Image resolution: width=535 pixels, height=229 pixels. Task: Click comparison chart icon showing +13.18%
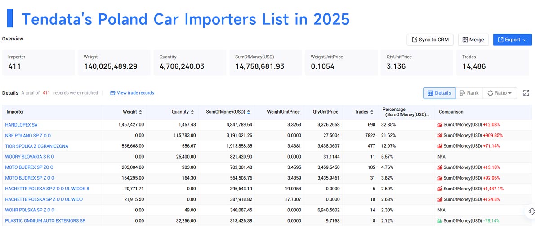[440, 167]
